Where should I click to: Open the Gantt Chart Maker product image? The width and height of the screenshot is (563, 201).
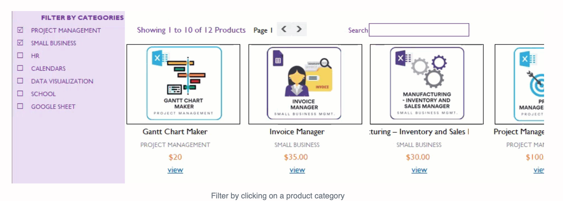183,84
